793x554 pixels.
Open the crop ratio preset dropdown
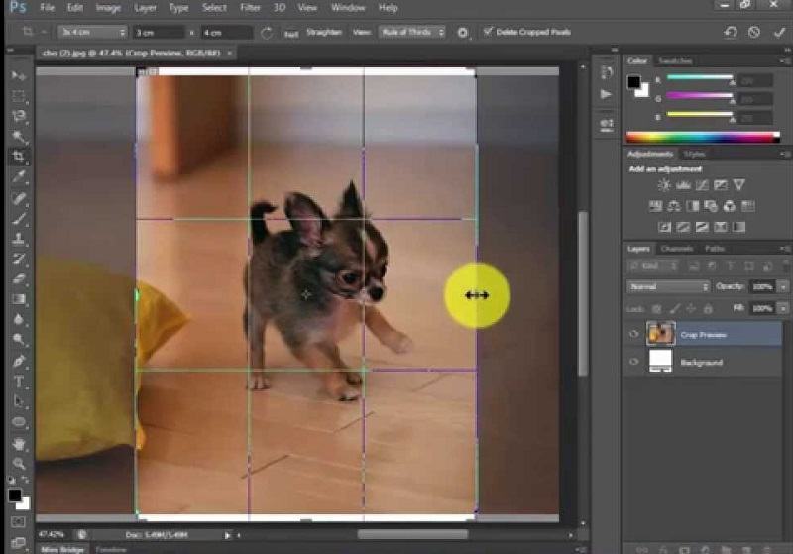pos(92,33)
